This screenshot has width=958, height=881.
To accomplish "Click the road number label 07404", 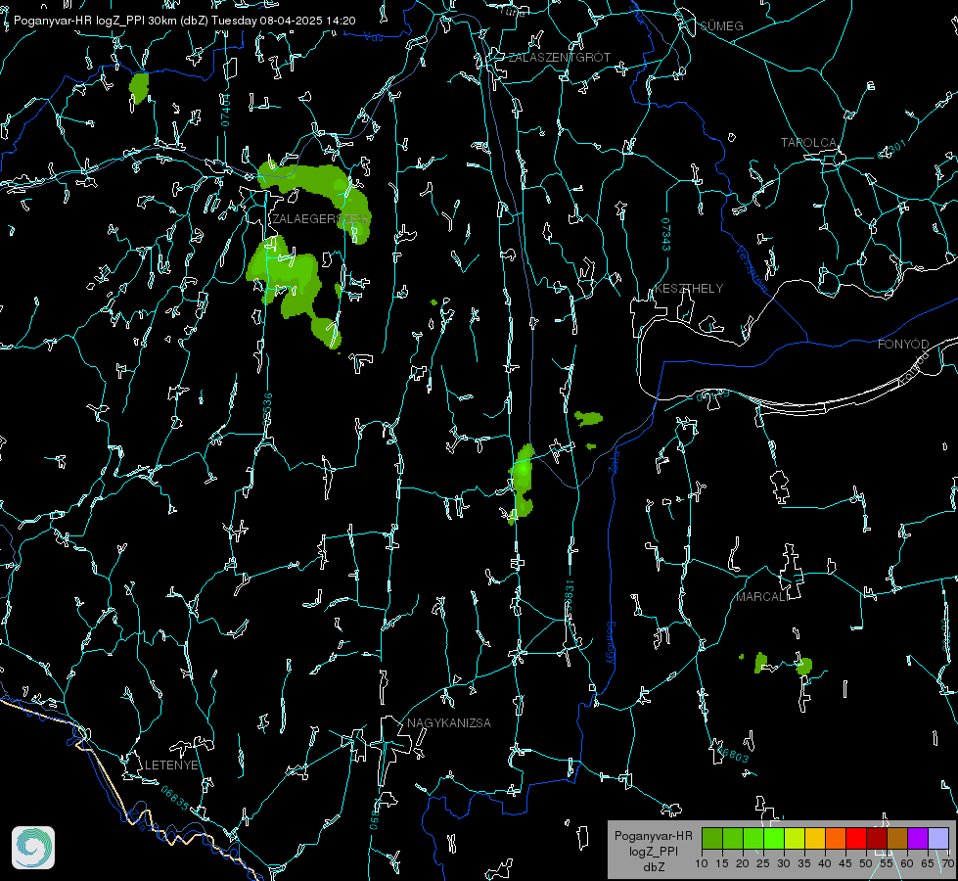I will [x=225, y=111].
